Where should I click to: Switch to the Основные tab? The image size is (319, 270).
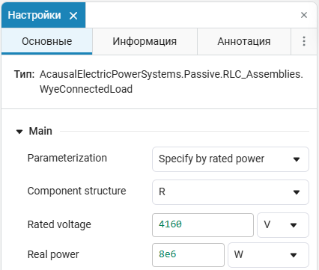(47, 41)
